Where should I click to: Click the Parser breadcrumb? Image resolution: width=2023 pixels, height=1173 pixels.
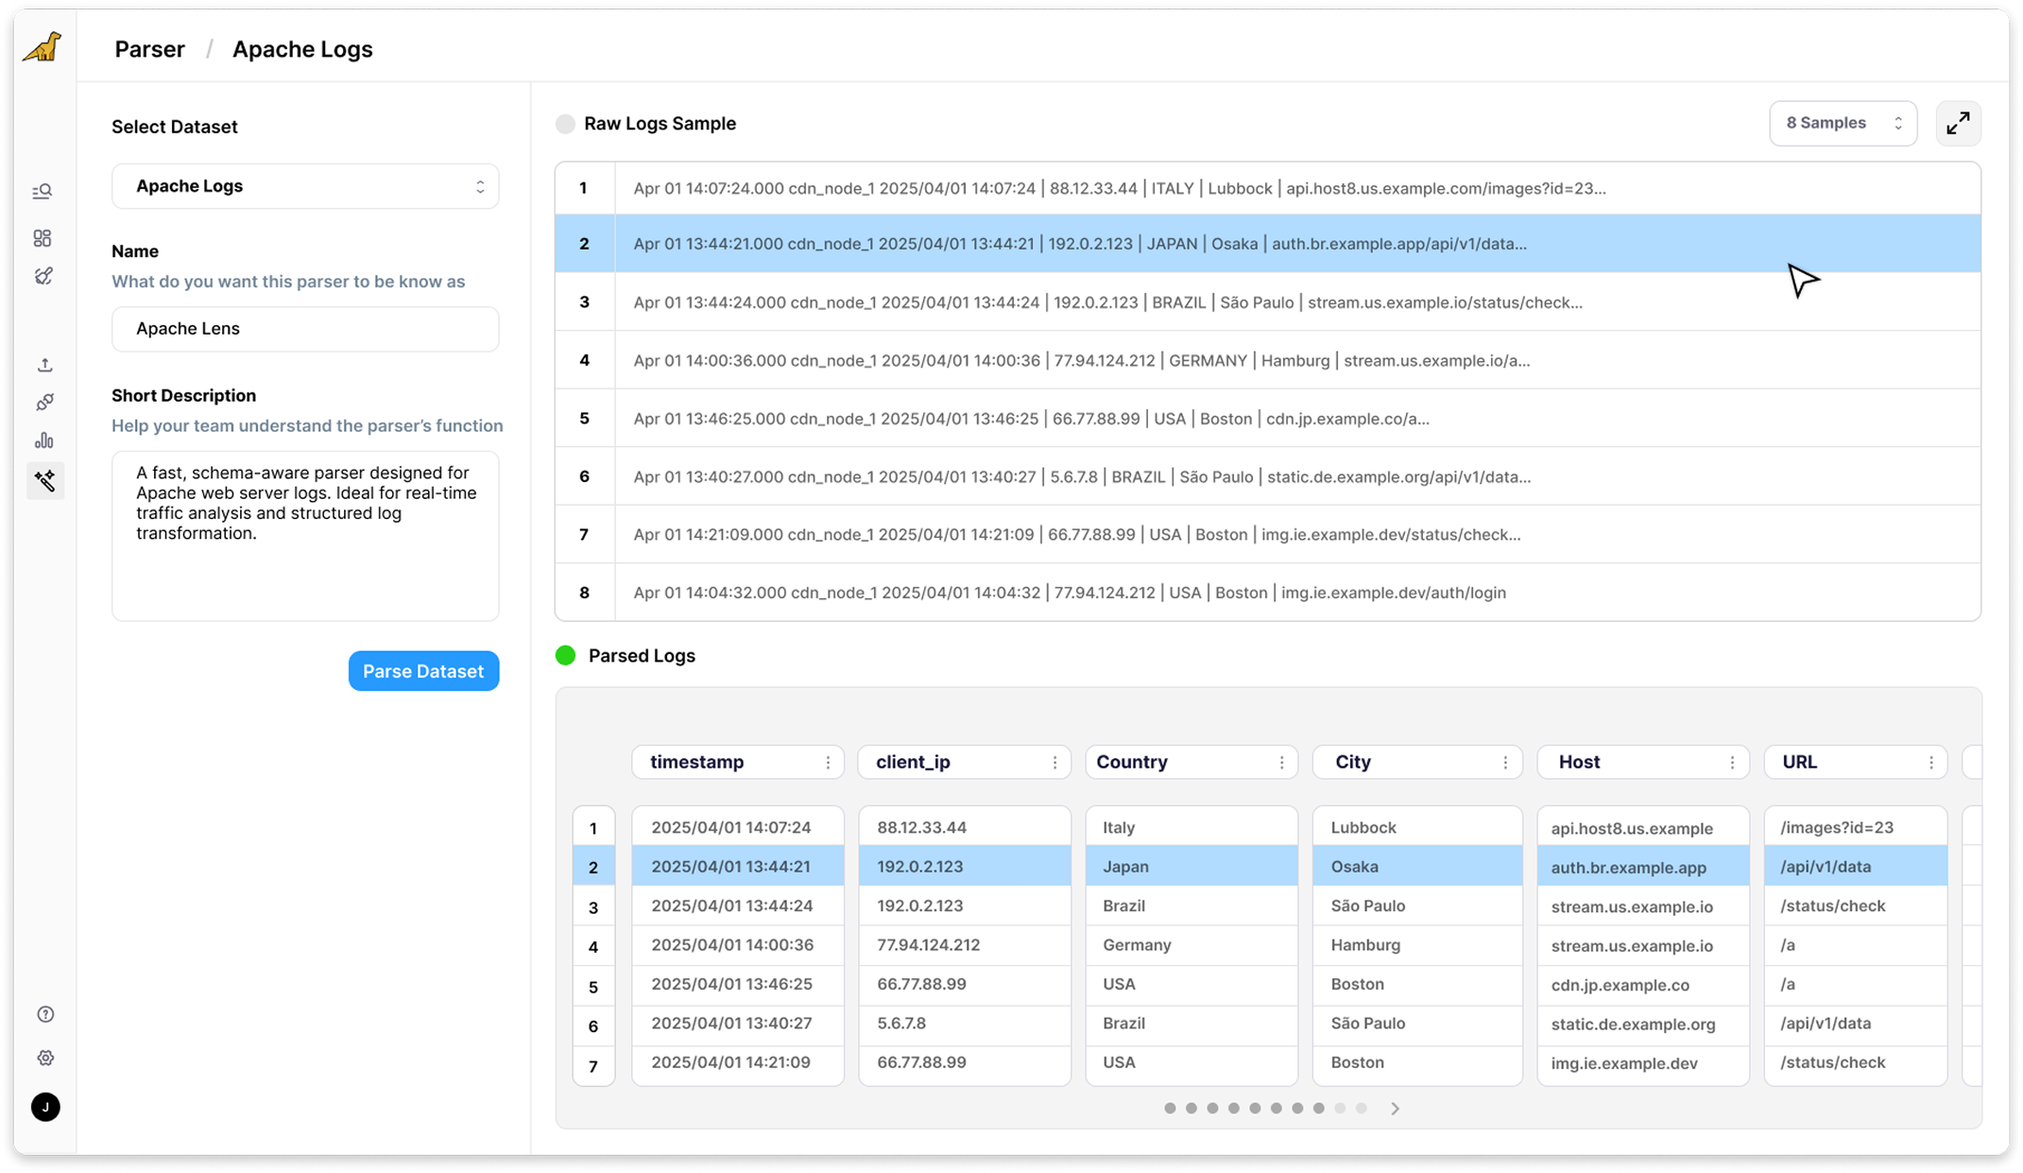click(149, 49)
